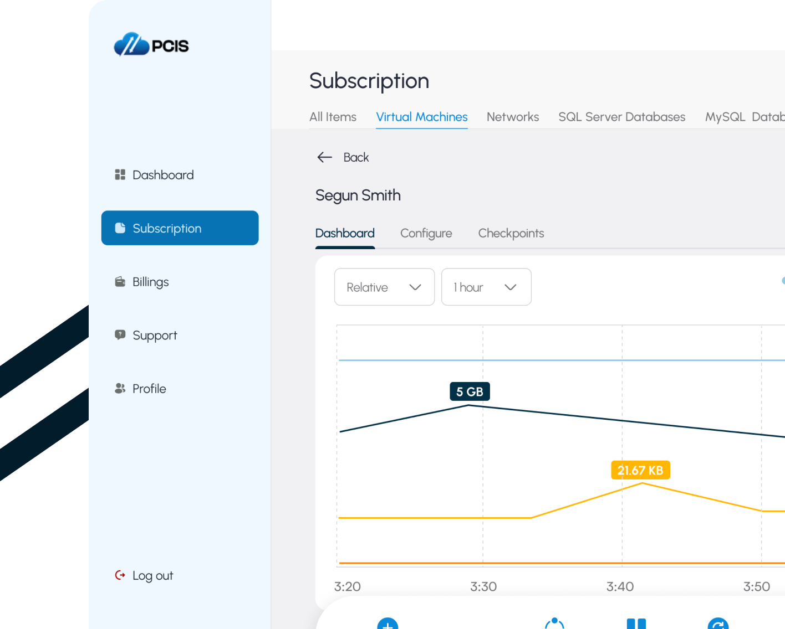Click the Subscription document icon in sidebar
The height and width of the screenshot is (629, 785).
point(120,228)
